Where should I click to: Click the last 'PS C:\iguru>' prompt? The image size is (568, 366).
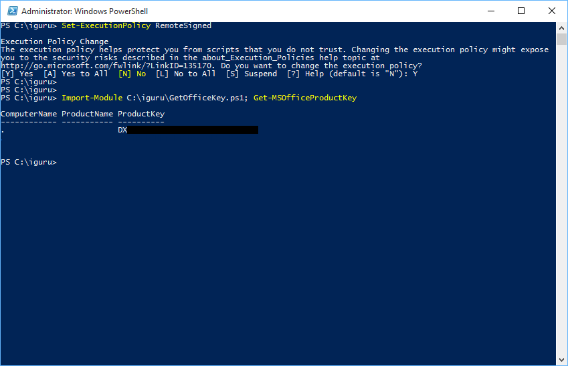coord(29,162)
